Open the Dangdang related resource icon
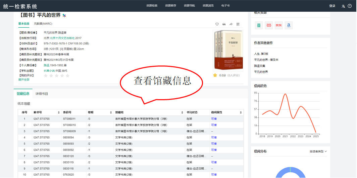The height and width of the screenshot is (178, 357). pyautogui.click(x=269, y=25)
